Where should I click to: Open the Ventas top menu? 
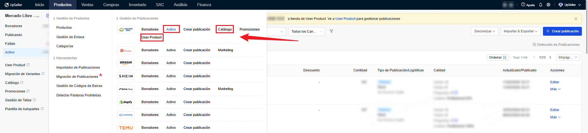point(87,5)
